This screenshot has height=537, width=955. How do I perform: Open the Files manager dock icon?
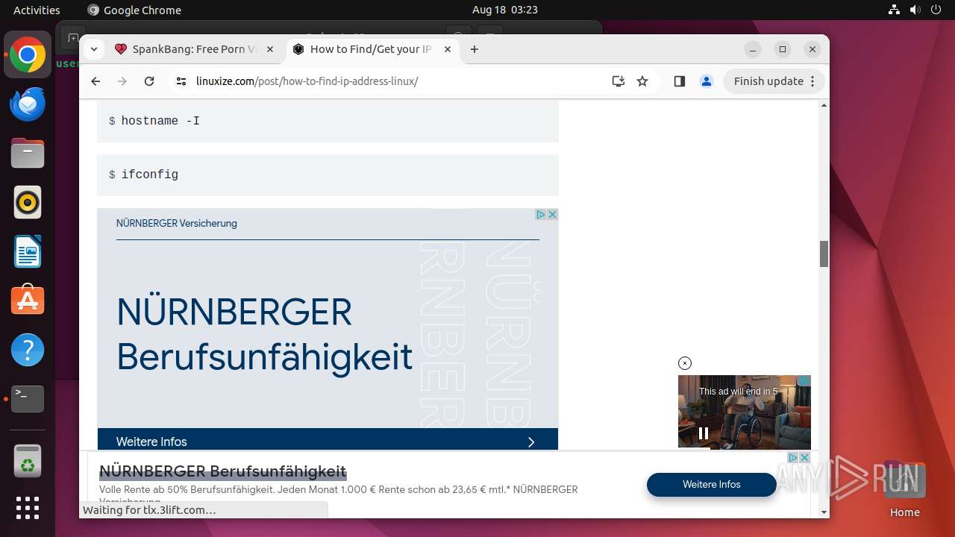pyautogui.click(x=28, y=154)
